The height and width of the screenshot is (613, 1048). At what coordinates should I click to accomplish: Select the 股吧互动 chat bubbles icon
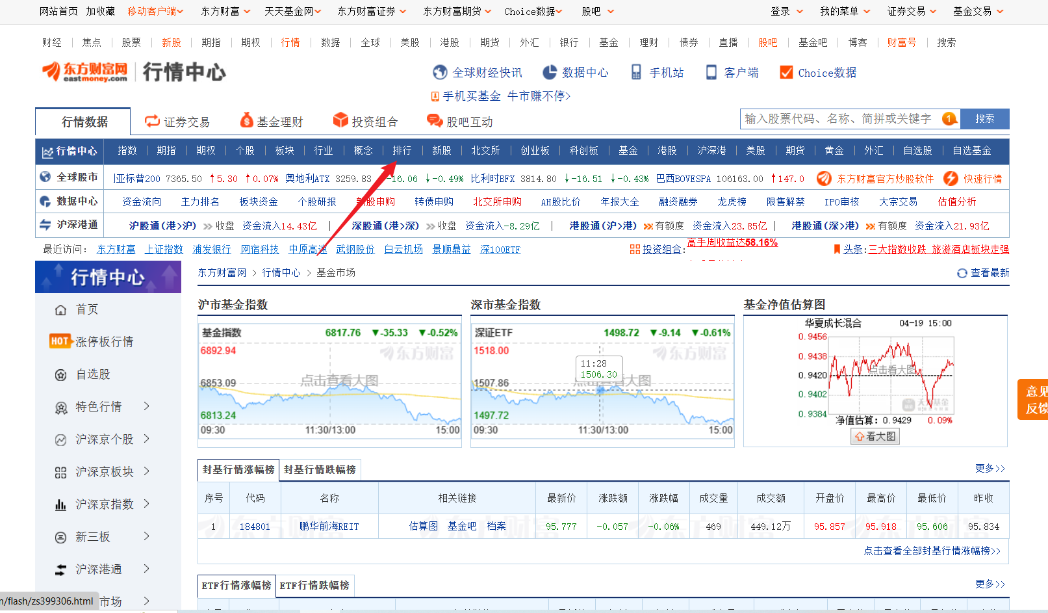(435, 120)
